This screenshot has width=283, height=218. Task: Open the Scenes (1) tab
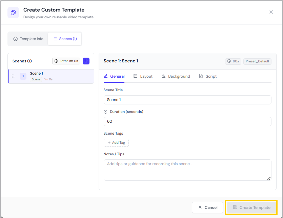65,39
